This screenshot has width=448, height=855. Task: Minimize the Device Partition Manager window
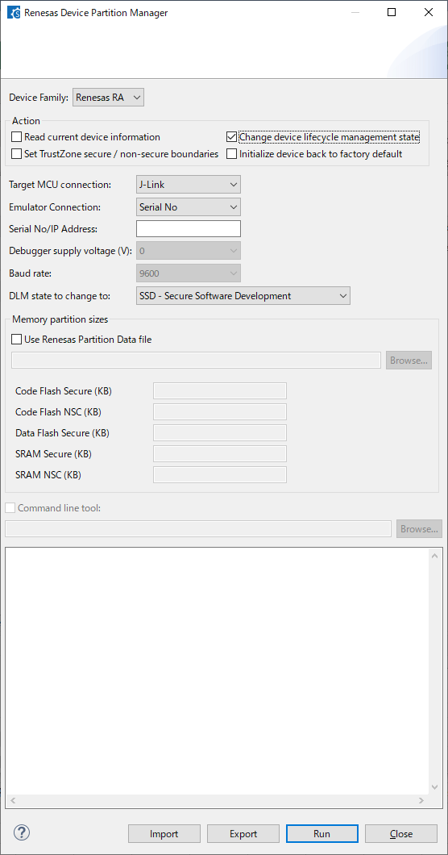click(355, 13)
